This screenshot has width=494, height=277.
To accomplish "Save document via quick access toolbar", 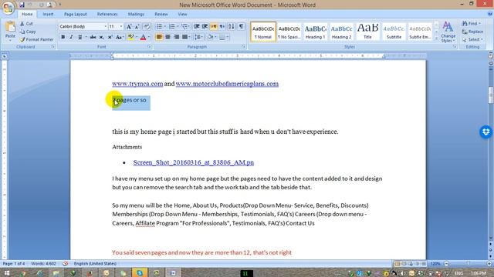I will [22, 5].
